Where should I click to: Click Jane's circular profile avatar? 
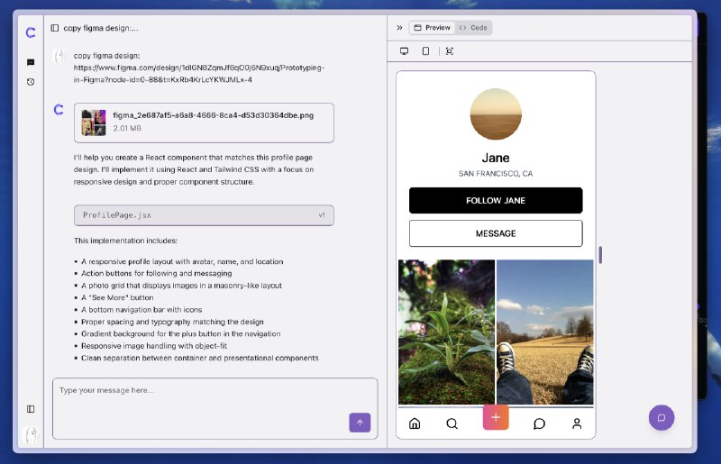(x=496, y=114)
